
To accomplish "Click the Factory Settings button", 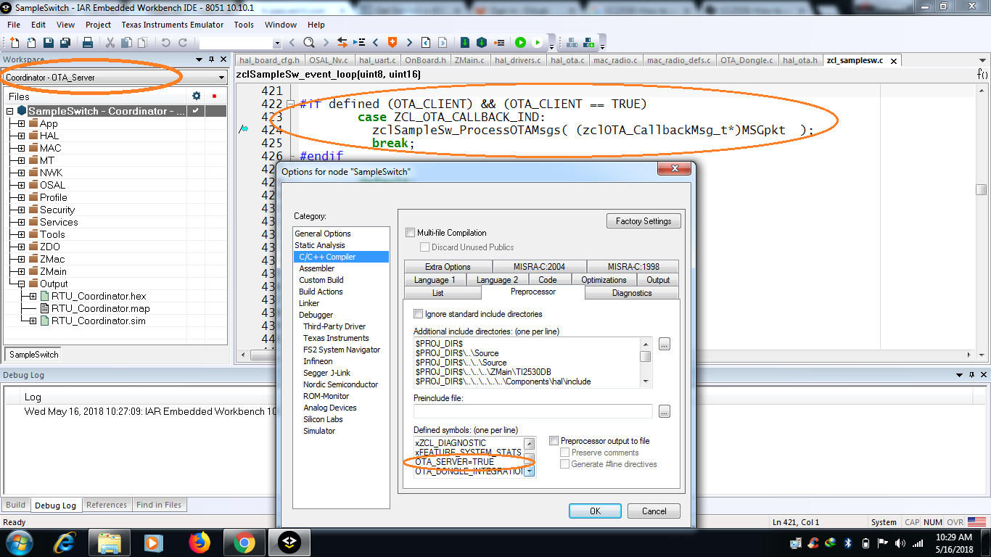I will point(643,221).
